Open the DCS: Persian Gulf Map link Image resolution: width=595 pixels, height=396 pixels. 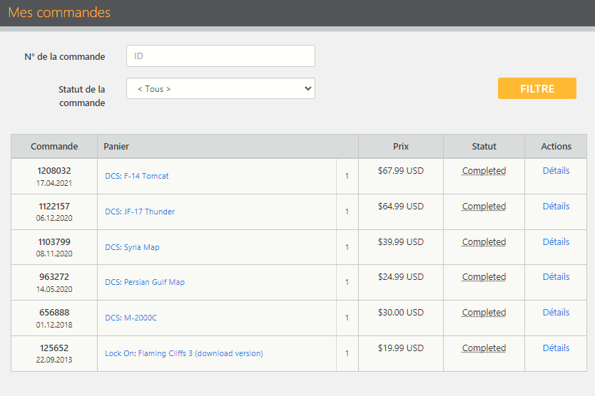145,282
